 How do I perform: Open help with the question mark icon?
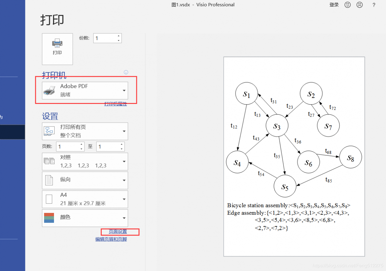374,5
